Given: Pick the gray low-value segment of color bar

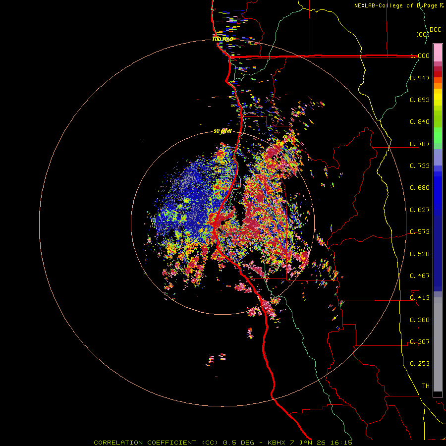Looking at the screenshot, I should [438, 344].
